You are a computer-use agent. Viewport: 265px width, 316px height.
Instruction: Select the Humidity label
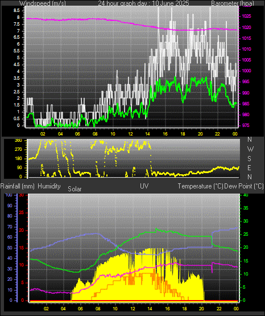click(49, 186)
